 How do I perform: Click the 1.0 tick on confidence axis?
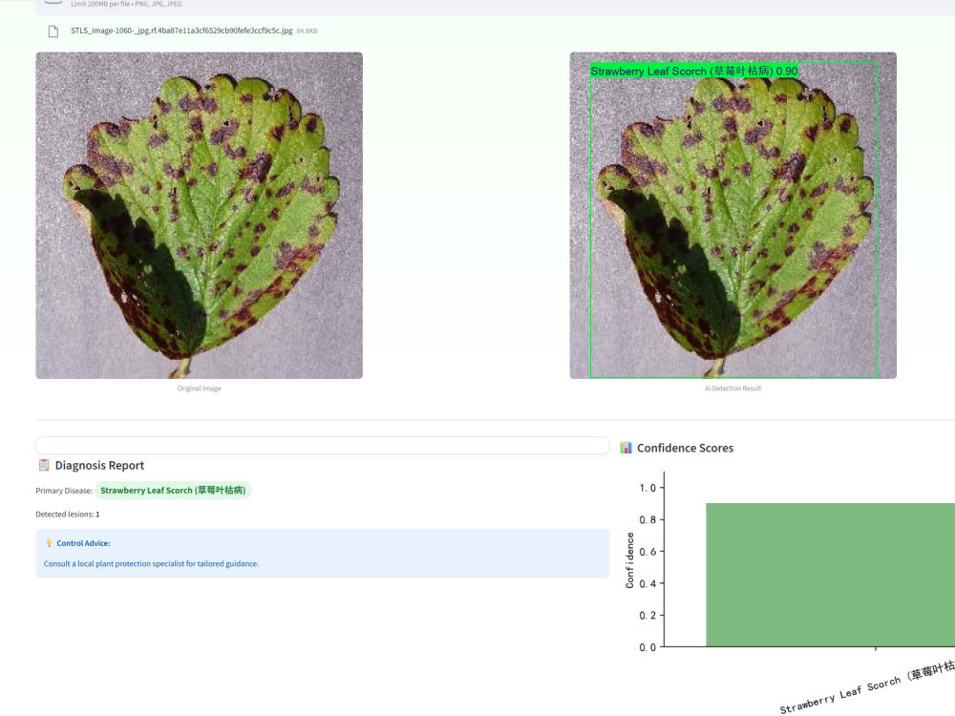[647, 488]
